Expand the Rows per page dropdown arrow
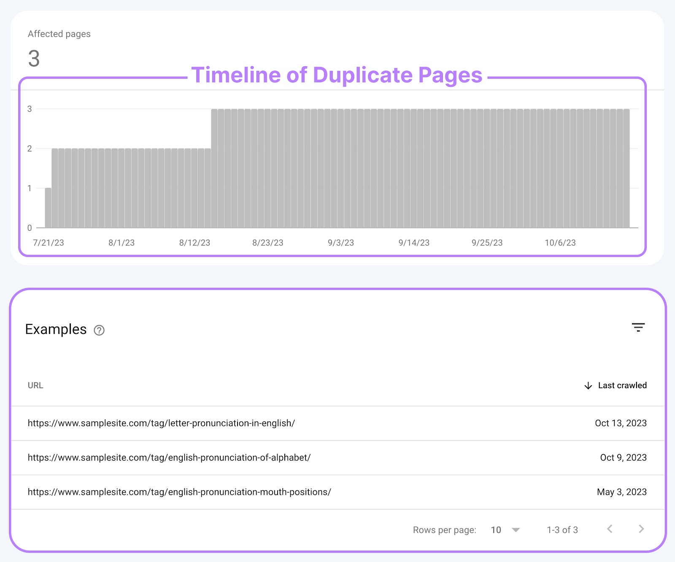 [516, 530]
